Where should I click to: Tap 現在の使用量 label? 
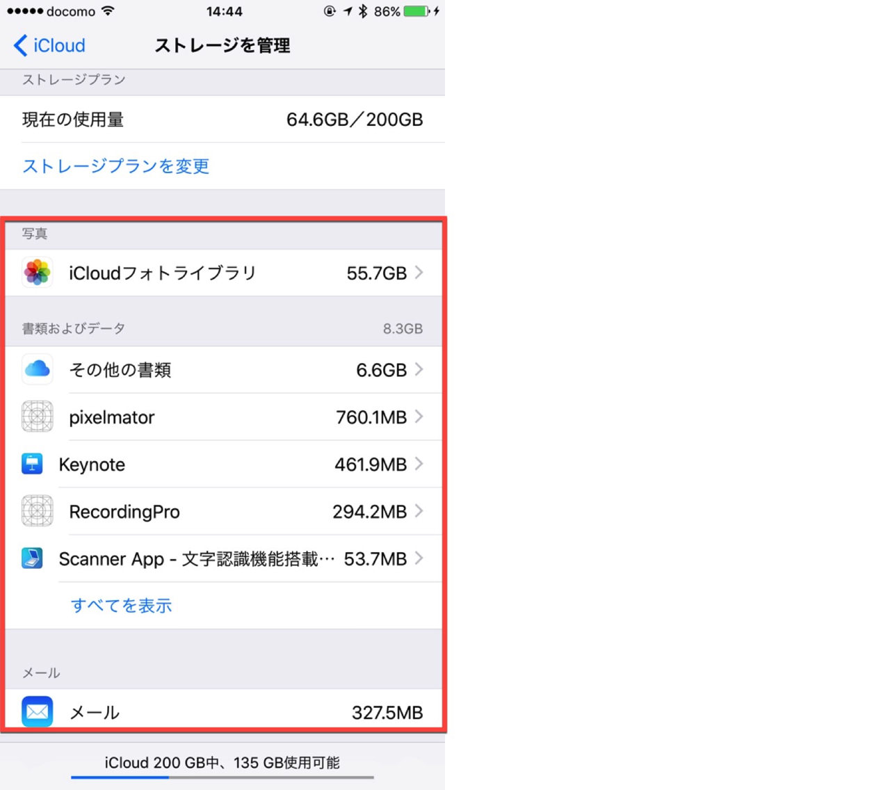[x=73, y=120]
